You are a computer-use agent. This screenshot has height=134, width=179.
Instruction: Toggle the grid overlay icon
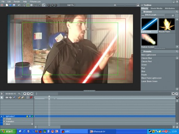pos(31,5)
